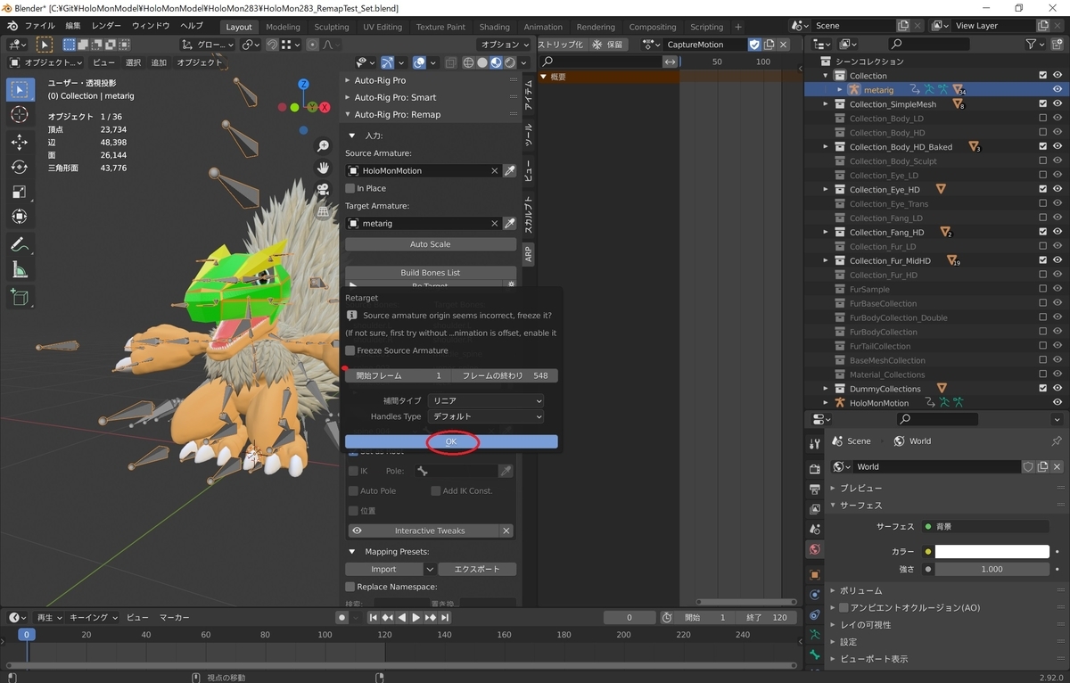Click the viewport zoom magnifier icon
1070x683 pixels.
coord(324,146)
